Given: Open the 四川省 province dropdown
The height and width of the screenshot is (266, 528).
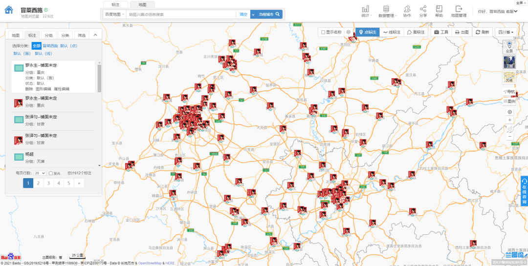Looking at the screenshot, I should pos(507,32).
